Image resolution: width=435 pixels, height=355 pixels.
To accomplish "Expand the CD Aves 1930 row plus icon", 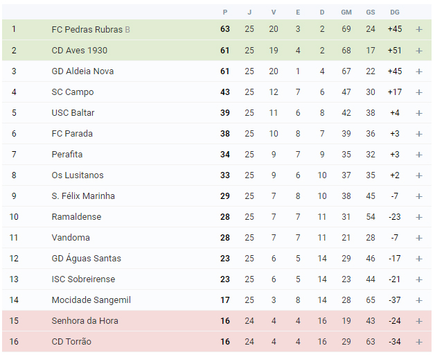I will tap(419, 51).
